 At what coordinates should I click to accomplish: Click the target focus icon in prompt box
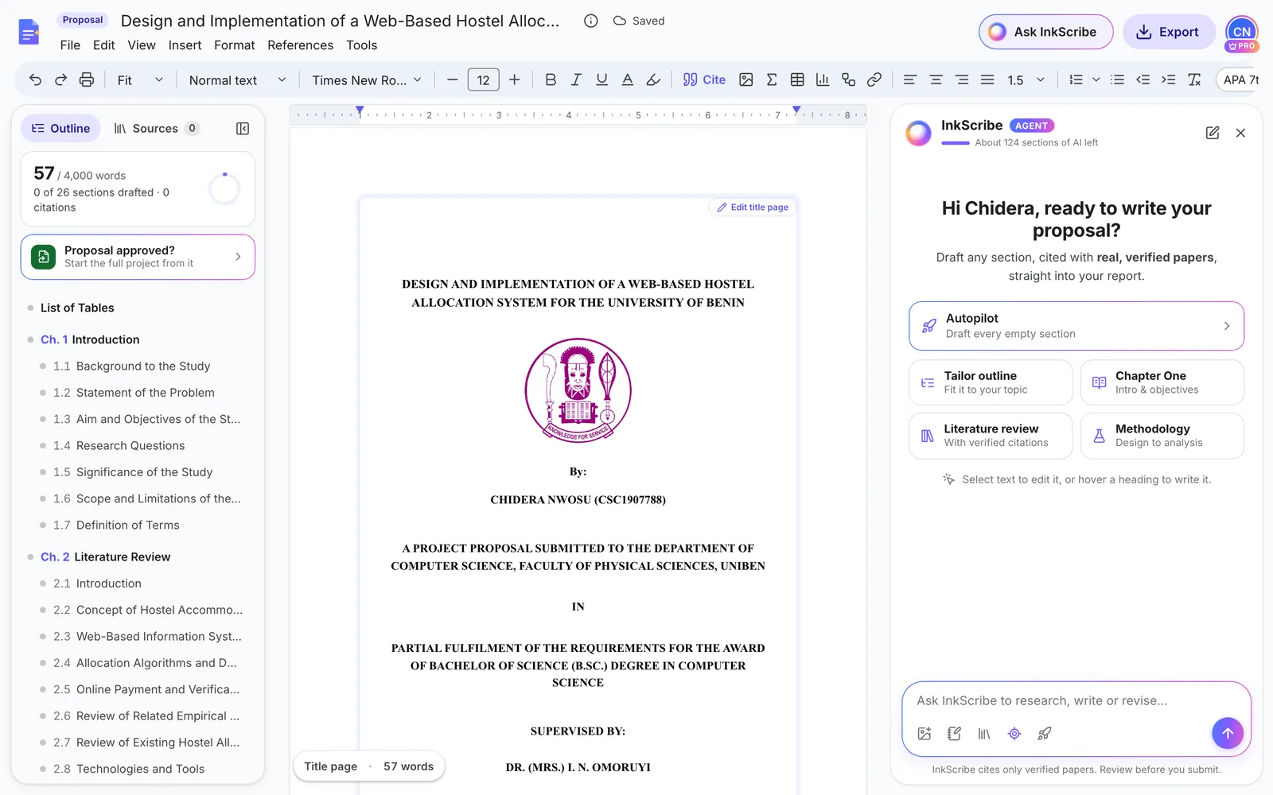pyautogui.click(x=1014, y=734)
